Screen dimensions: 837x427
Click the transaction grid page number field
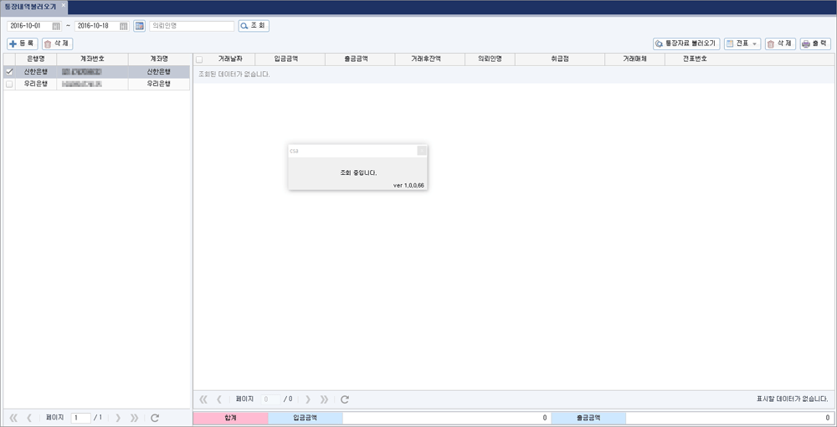(270, 399)
